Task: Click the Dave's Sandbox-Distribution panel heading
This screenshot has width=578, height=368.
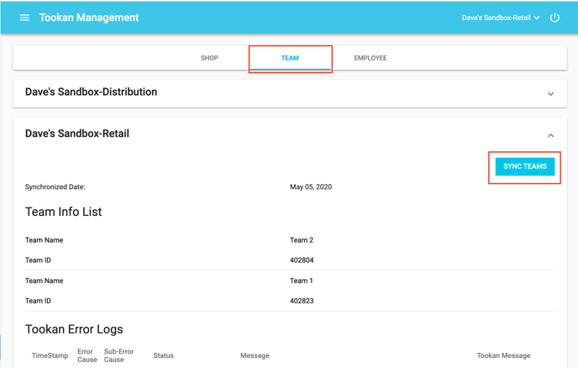Action: (x=91, y=92)
